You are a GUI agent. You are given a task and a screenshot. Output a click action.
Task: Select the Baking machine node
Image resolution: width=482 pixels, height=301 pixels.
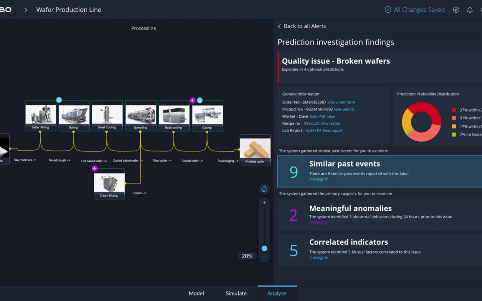tap(74, 116)
